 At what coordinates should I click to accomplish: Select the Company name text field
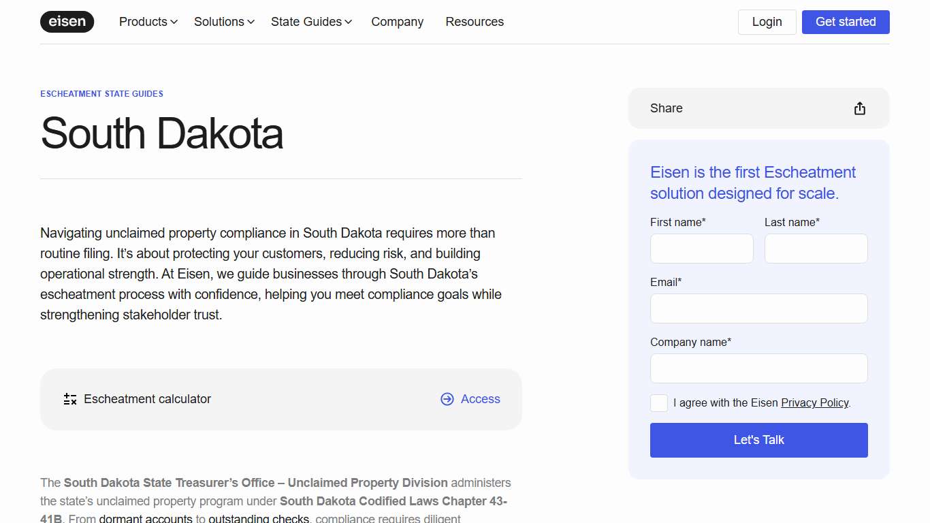click(x=758, y=368)
